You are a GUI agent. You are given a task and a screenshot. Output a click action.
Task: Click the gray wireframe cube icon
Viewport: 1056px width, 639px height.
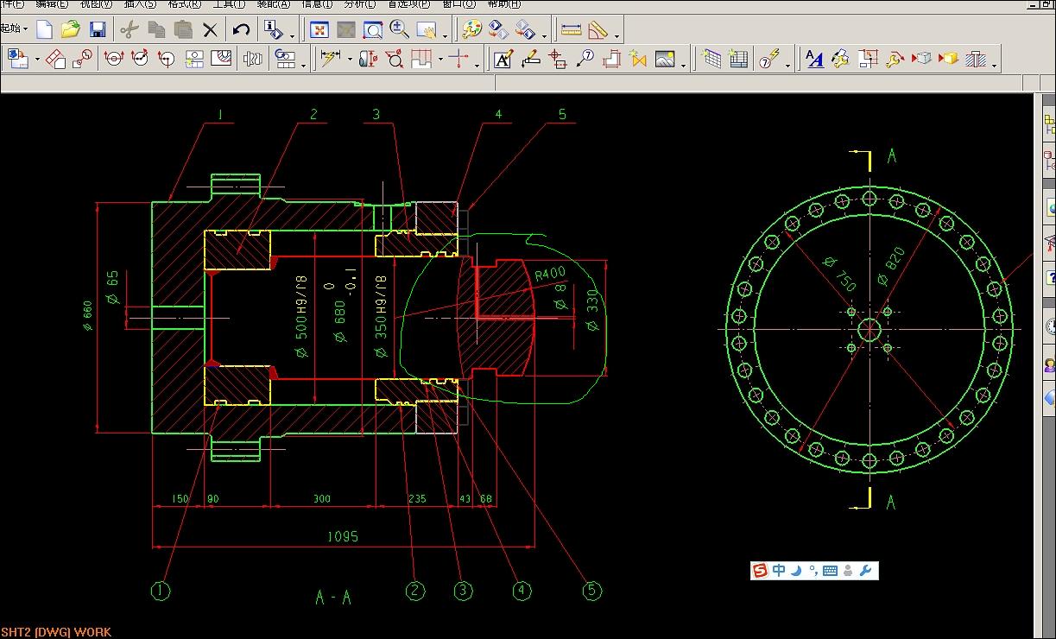click(x=921, y=59)
